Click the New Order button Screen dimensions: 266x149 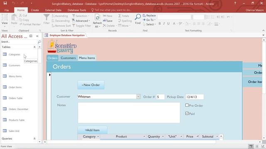[x=91, y=85]
